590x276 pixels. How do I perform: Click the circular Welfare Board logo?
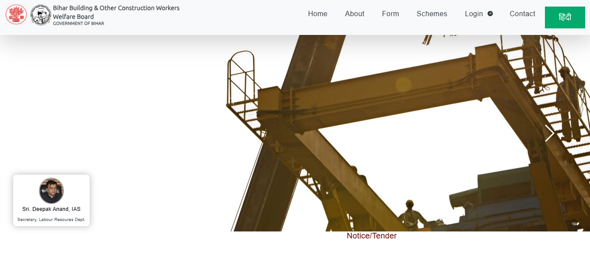(x=41, y=15)
